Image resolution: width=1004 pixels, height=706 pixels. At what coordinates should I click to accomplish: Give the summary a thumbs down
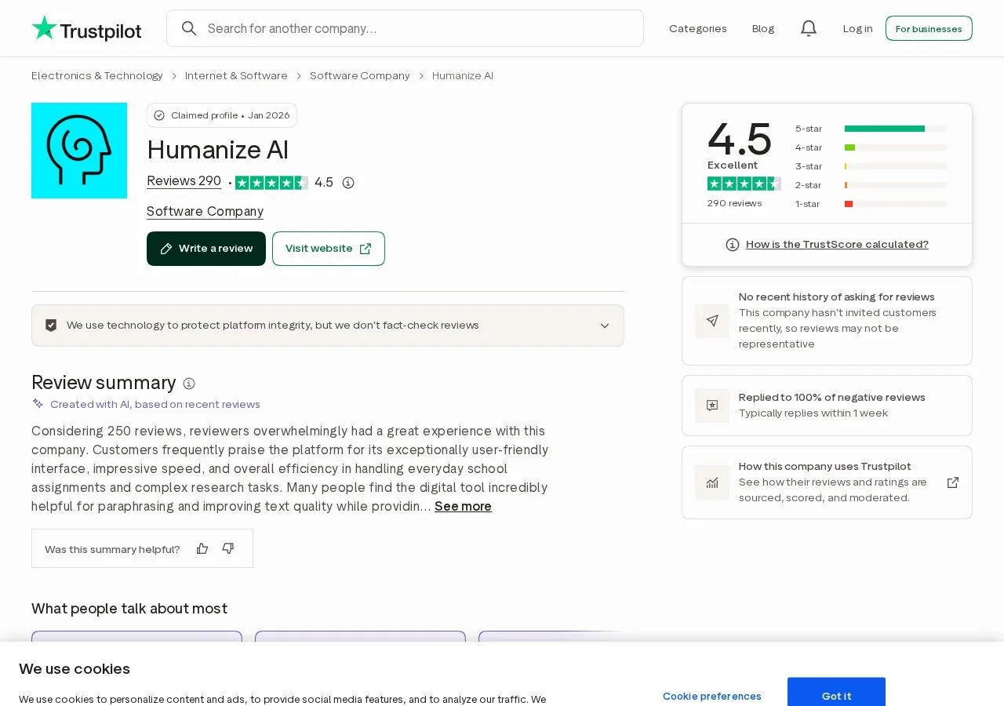pos(228,548)
